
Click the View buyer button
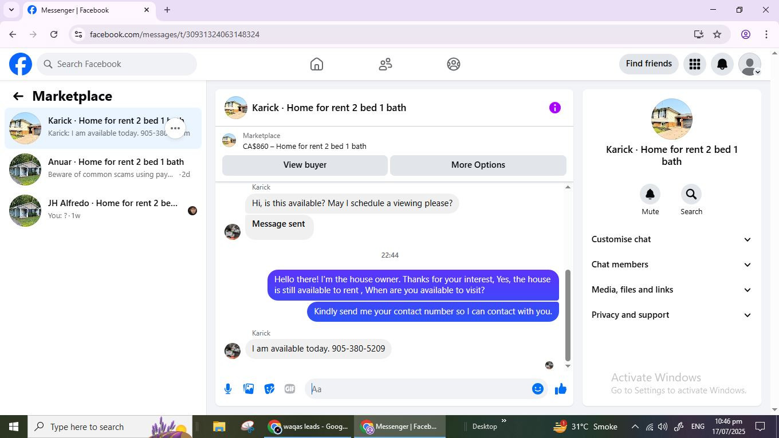point(305,165)
